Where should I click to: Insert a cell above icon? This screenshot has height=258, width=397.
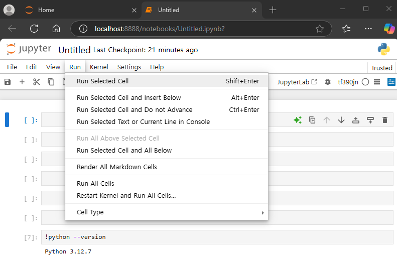tap(356, 120)
